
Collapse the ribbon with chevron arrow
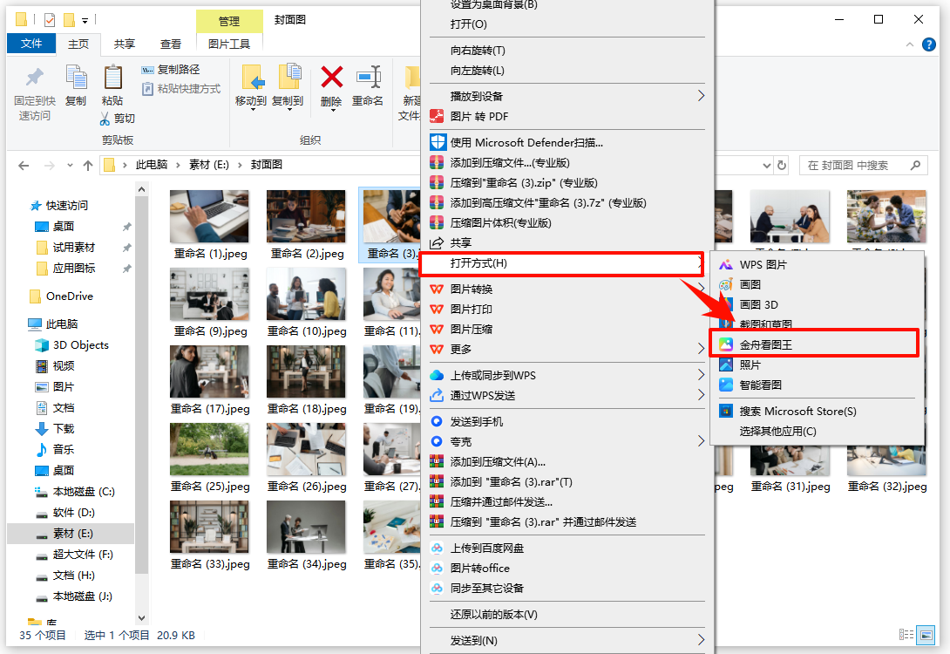pos(911,44)
